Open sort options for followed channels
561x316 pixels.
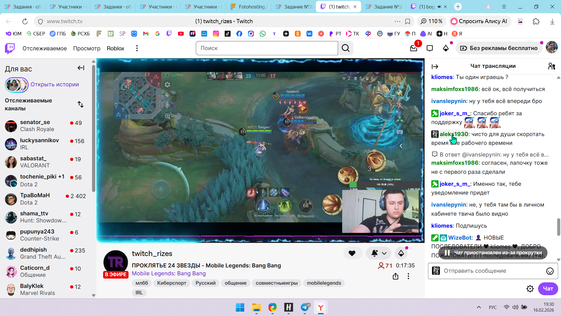click(81, 104)
